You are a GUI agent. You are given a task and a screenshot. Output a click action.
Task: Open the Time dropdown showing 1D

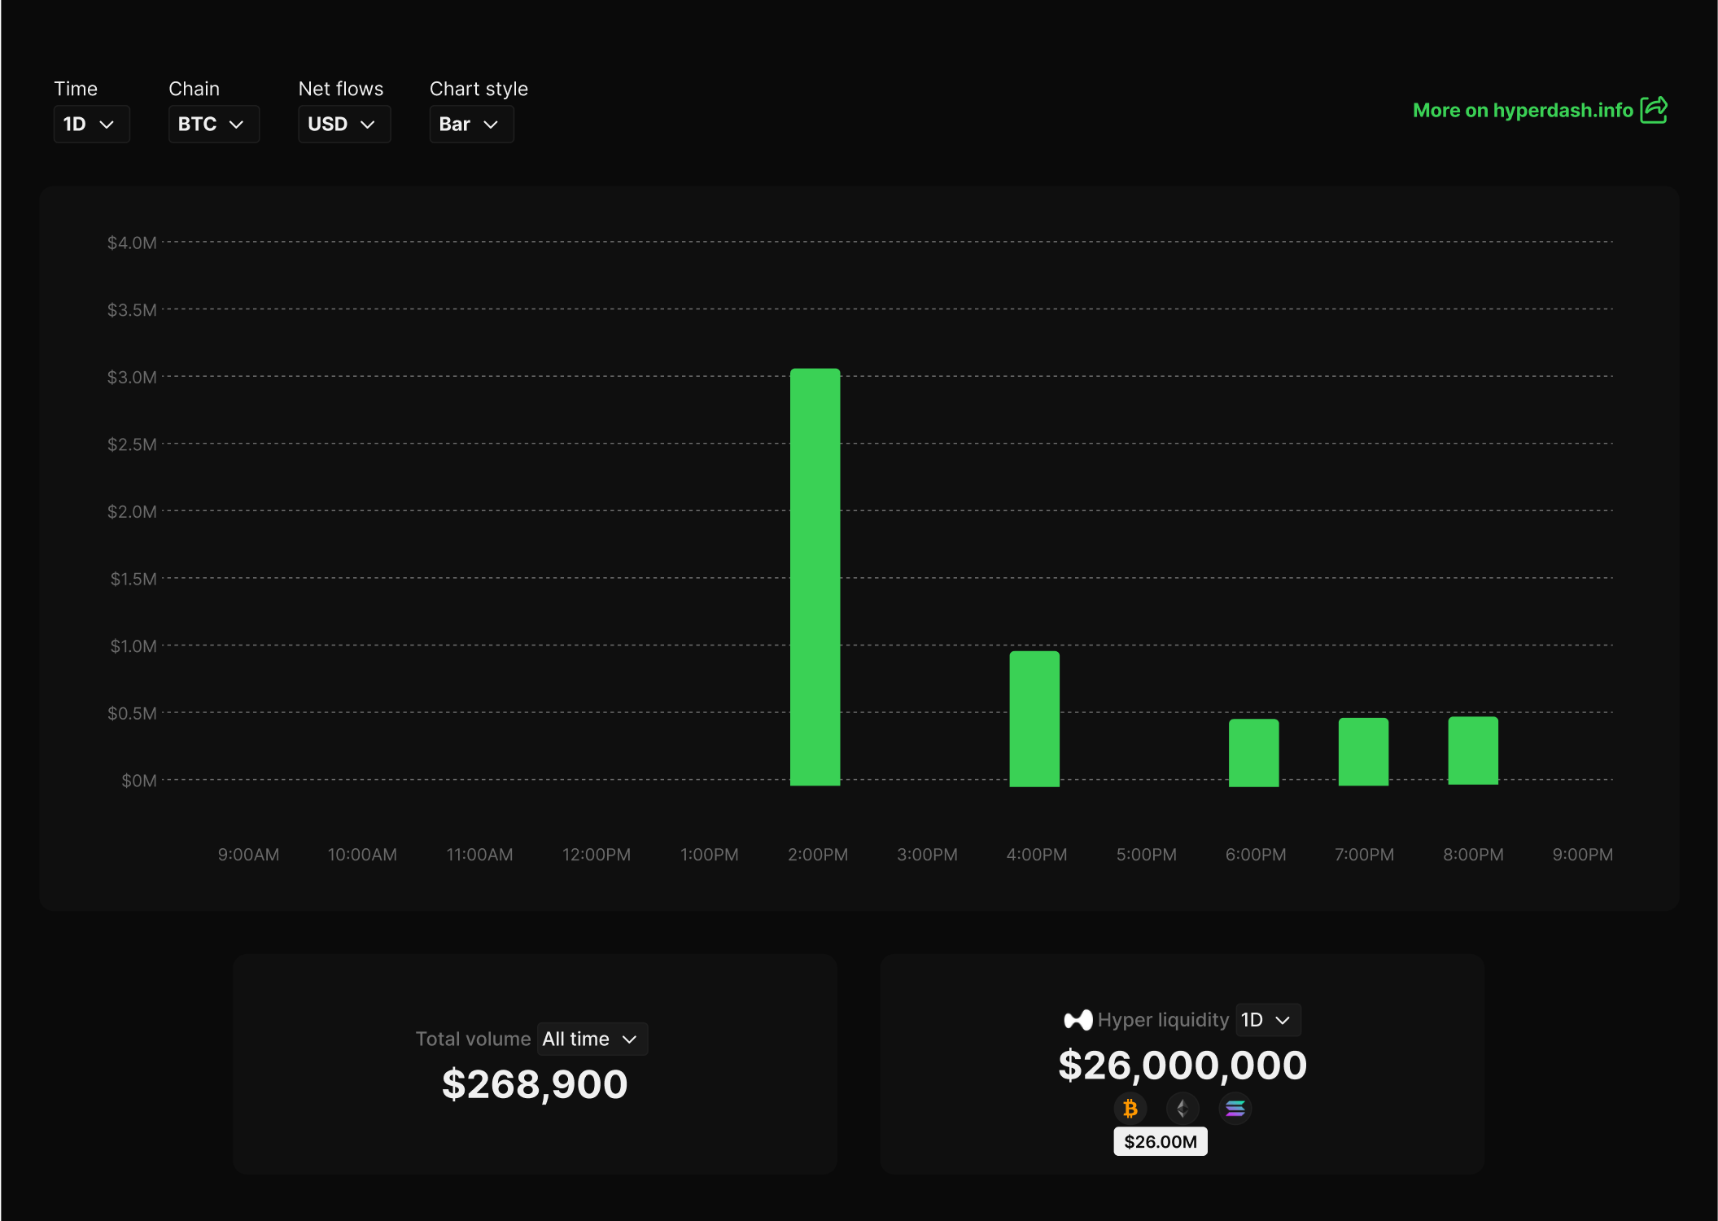coord(90,124)
